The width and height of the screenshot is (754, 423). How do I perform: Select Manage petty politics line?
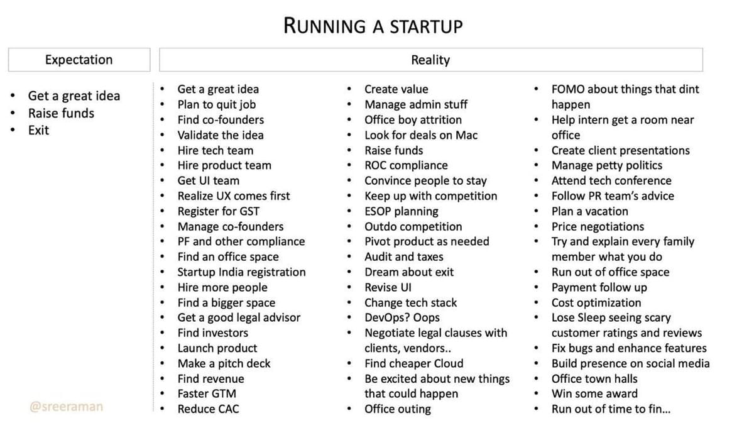tap(606, 165)
